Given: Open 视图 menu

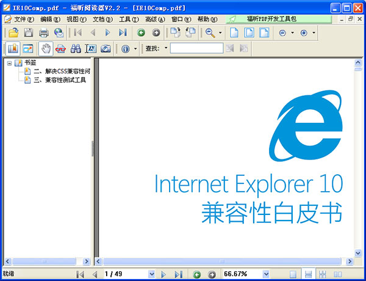Looking at the screenshot, I should click(77, 20).
